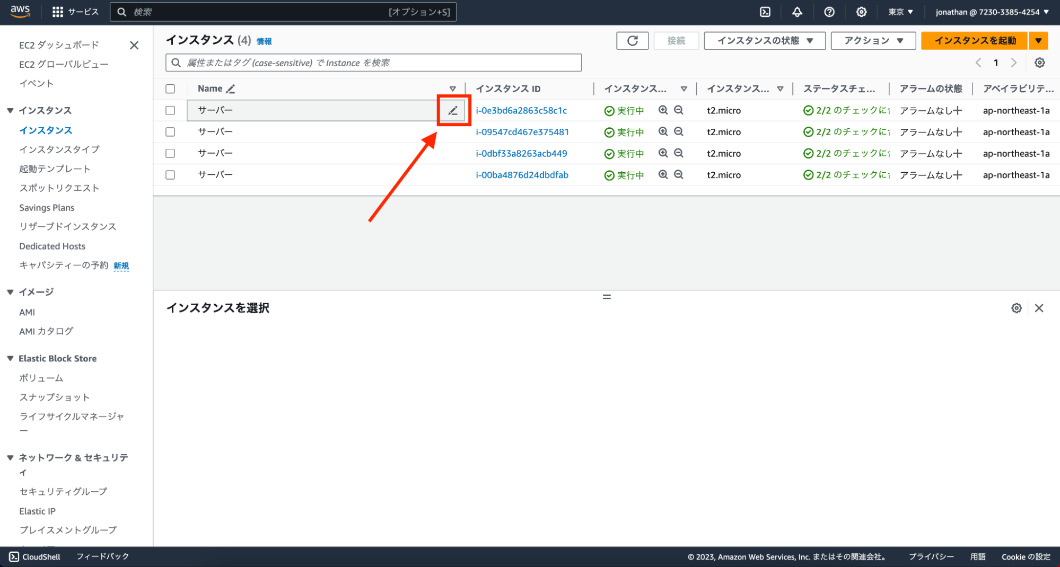Screen dimensions: 1060x567
Task: Open the 情報 info link
Action: (264, 41)
